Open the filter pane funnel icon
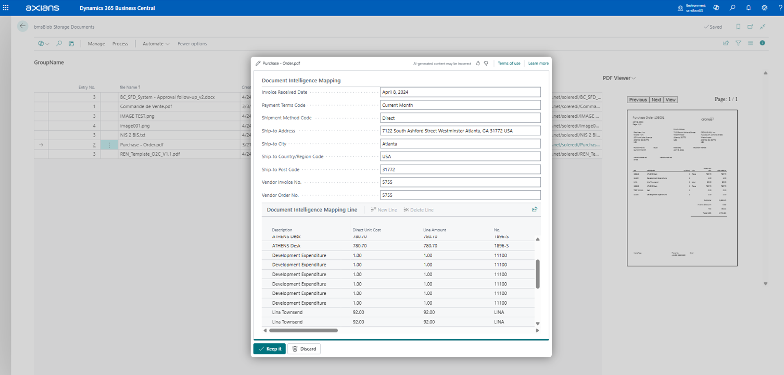784x375 pixels. (x=738, y=43)
